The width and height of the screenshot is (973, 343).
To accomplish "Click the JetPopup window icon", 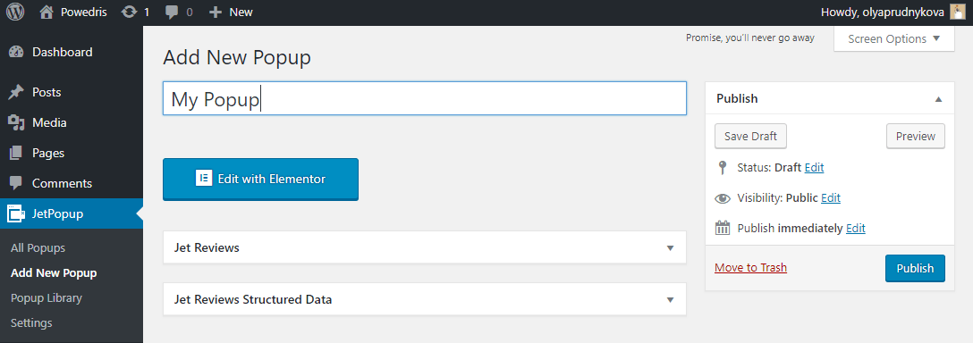I will [x=16, y=214].
